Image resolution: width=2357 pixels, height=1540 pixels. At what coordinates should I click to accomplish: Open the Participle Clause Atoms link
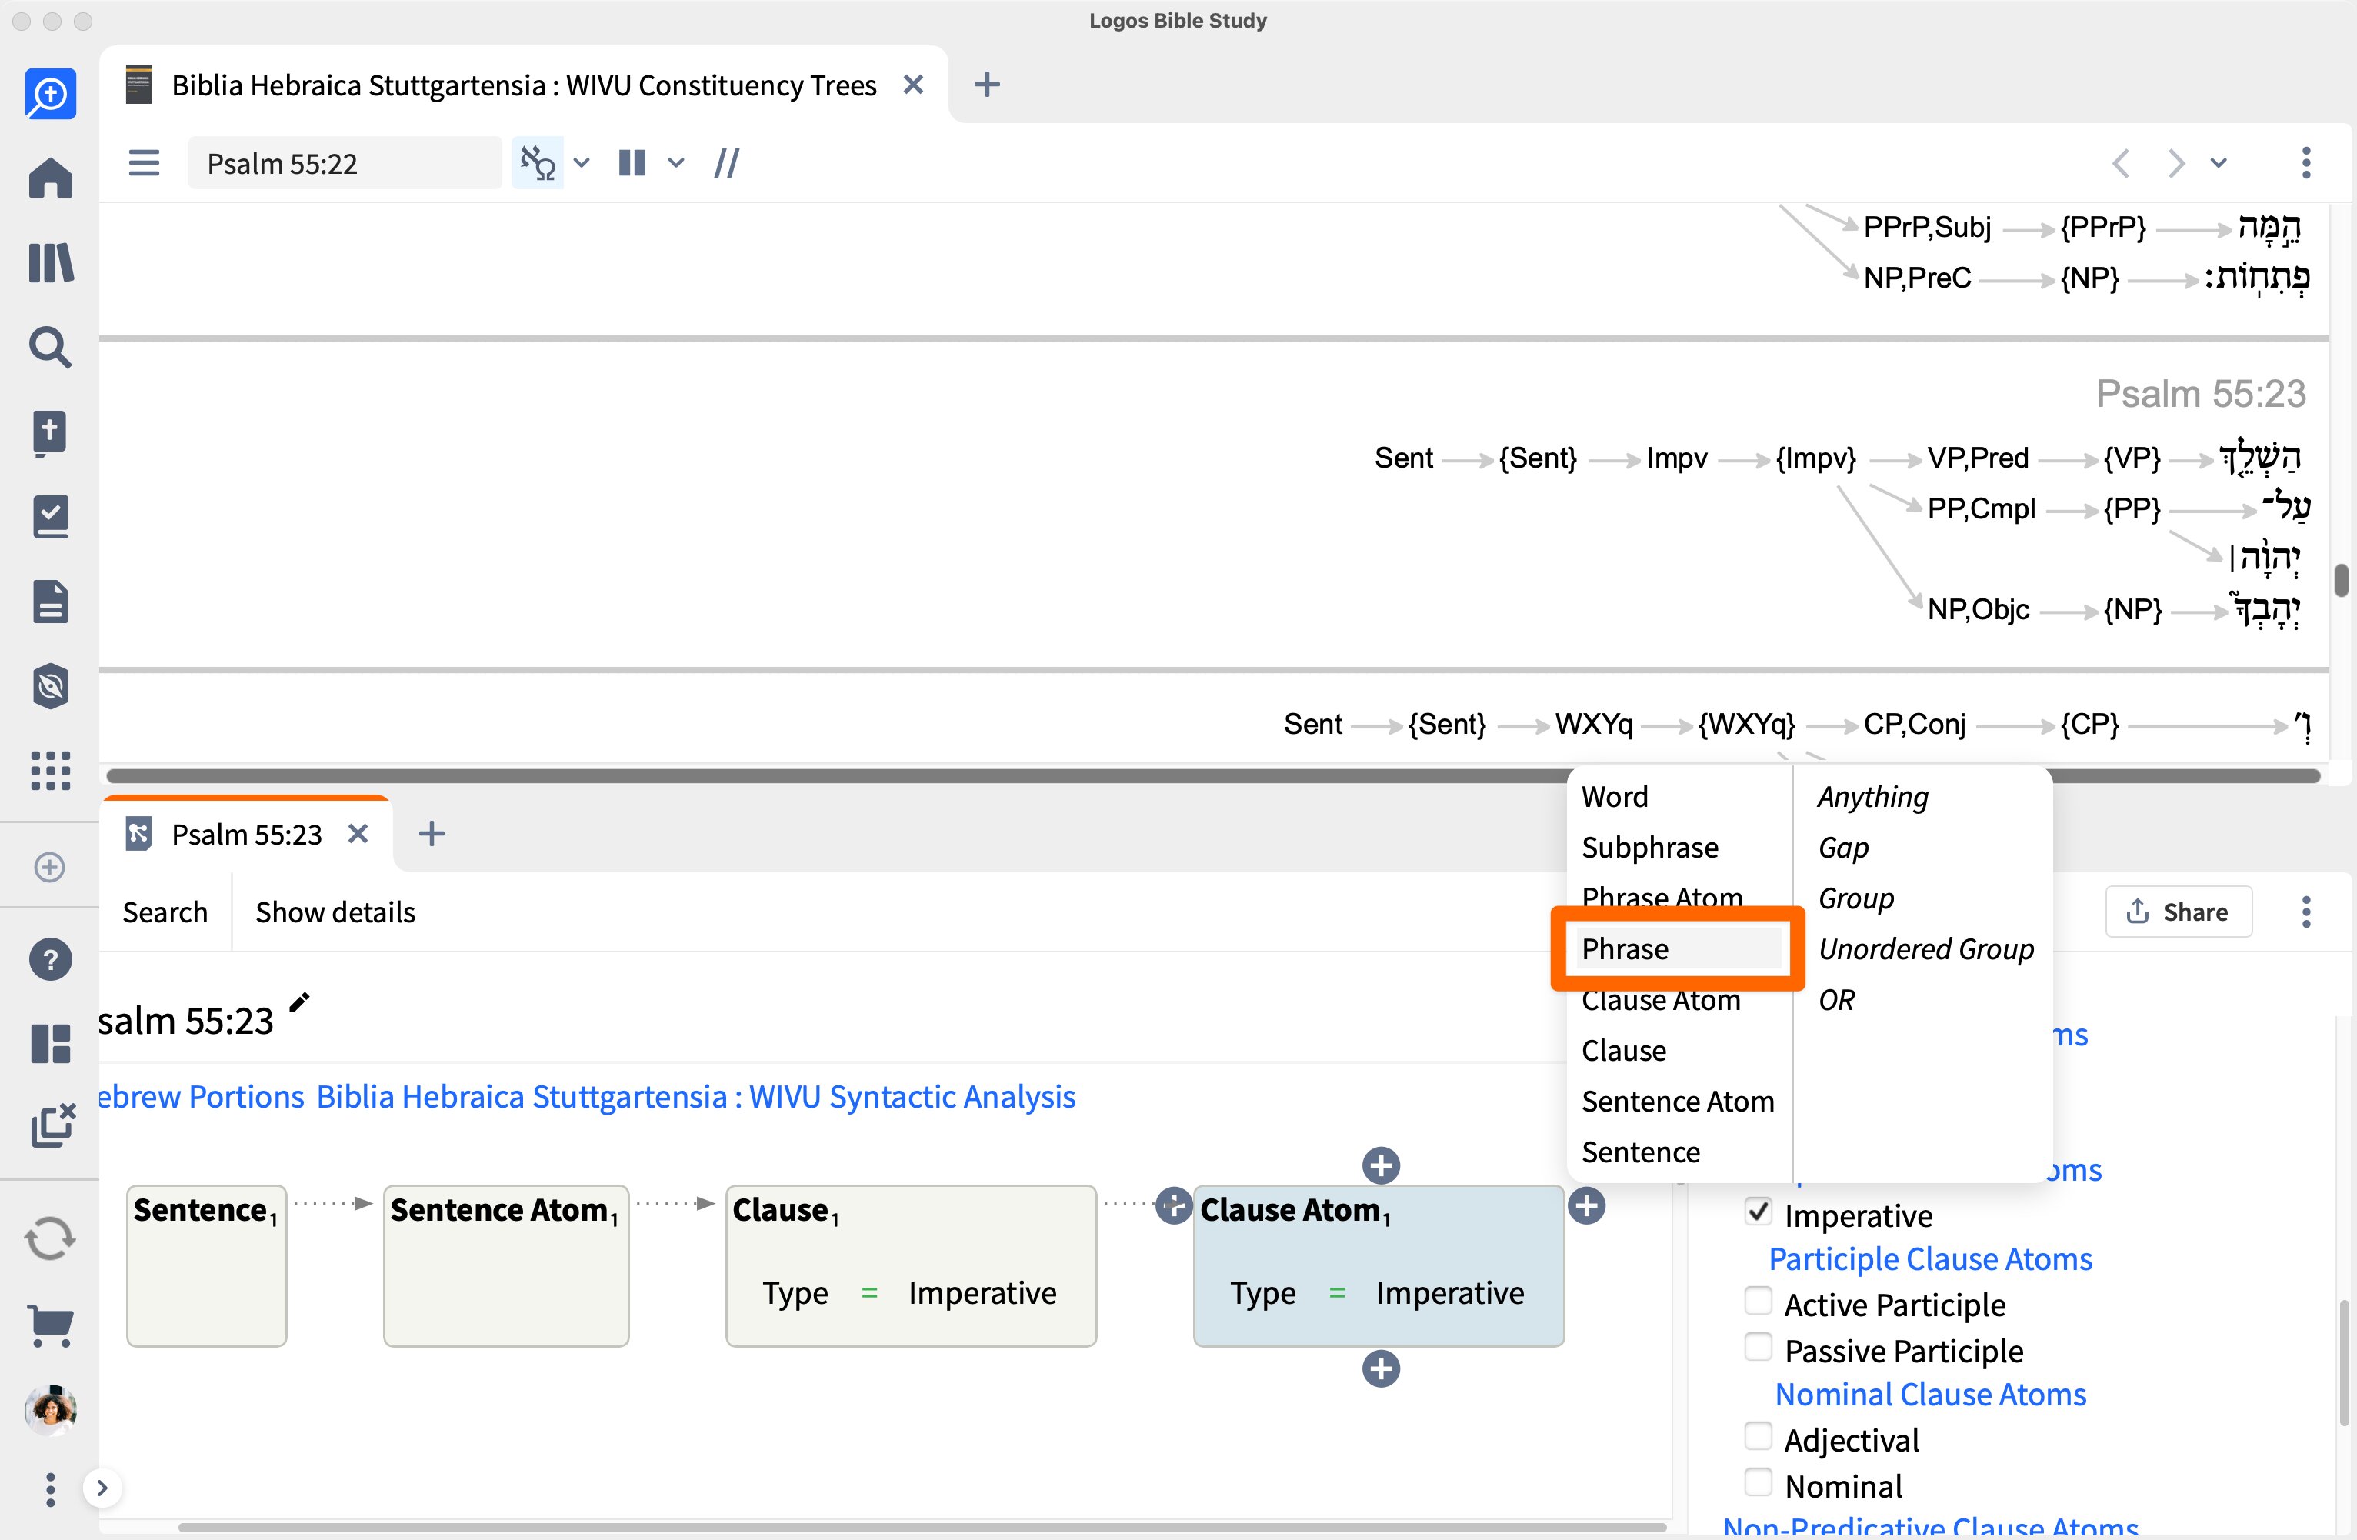coord(1930,1260)
